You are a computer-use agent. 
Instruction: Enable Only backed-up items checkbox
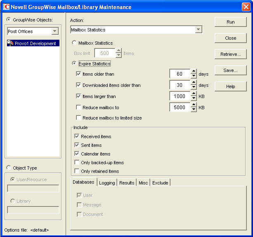77,162
